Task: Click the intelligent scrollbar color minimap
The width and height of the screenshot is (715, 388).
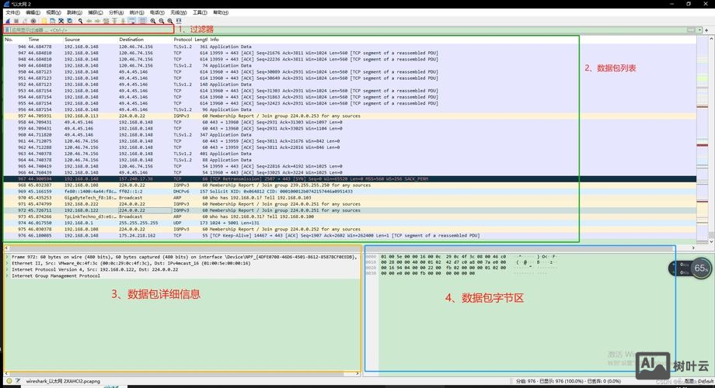Action: point(703,139)
